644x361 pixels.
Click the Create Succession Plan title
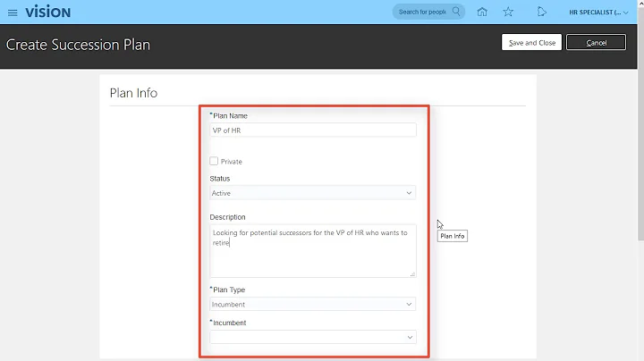click(78, 45)
